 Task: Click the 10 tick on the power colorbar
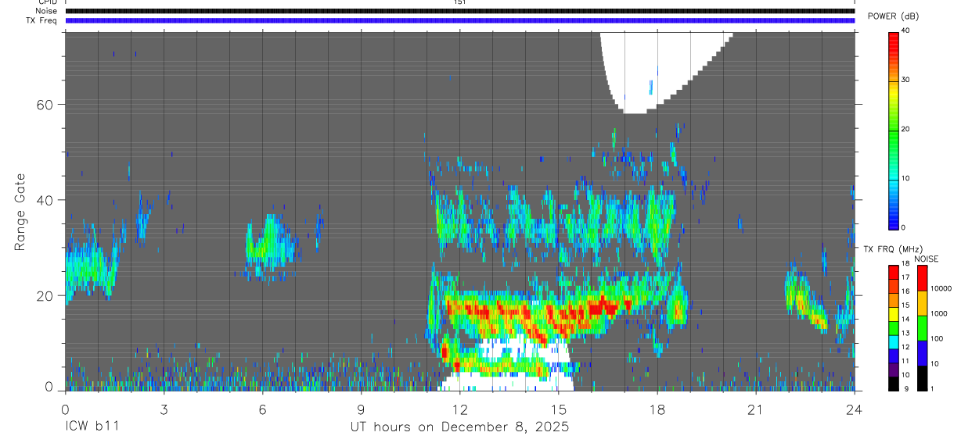906,178
